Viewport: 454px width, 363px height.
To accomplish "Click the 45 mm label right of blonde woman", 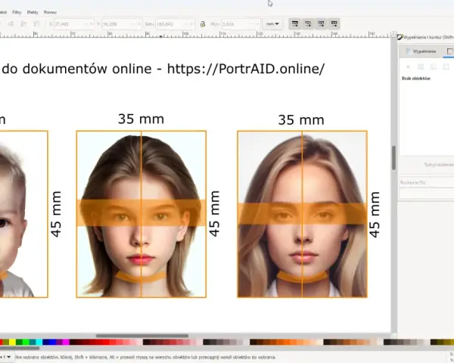I will click(x=374, y=215).
